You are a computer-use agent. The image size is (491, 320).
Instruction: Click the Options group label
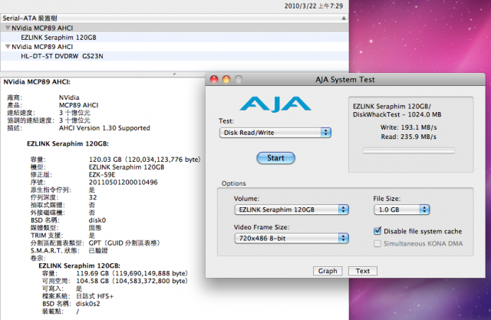point(233,183)
